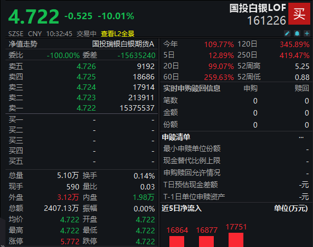313x247 pixels.
Task: Click the 卖四 volume 18686
Action: 144,77
